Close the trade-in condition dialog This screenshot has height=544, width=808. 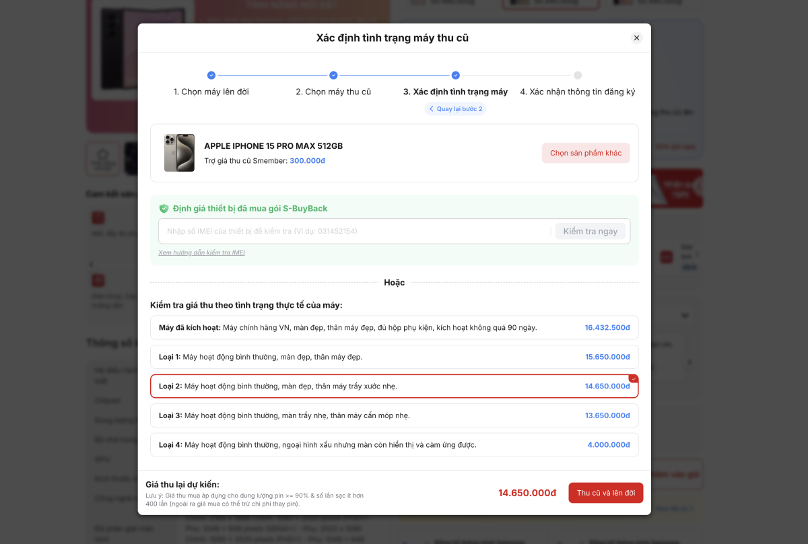[x=636, y=38]
